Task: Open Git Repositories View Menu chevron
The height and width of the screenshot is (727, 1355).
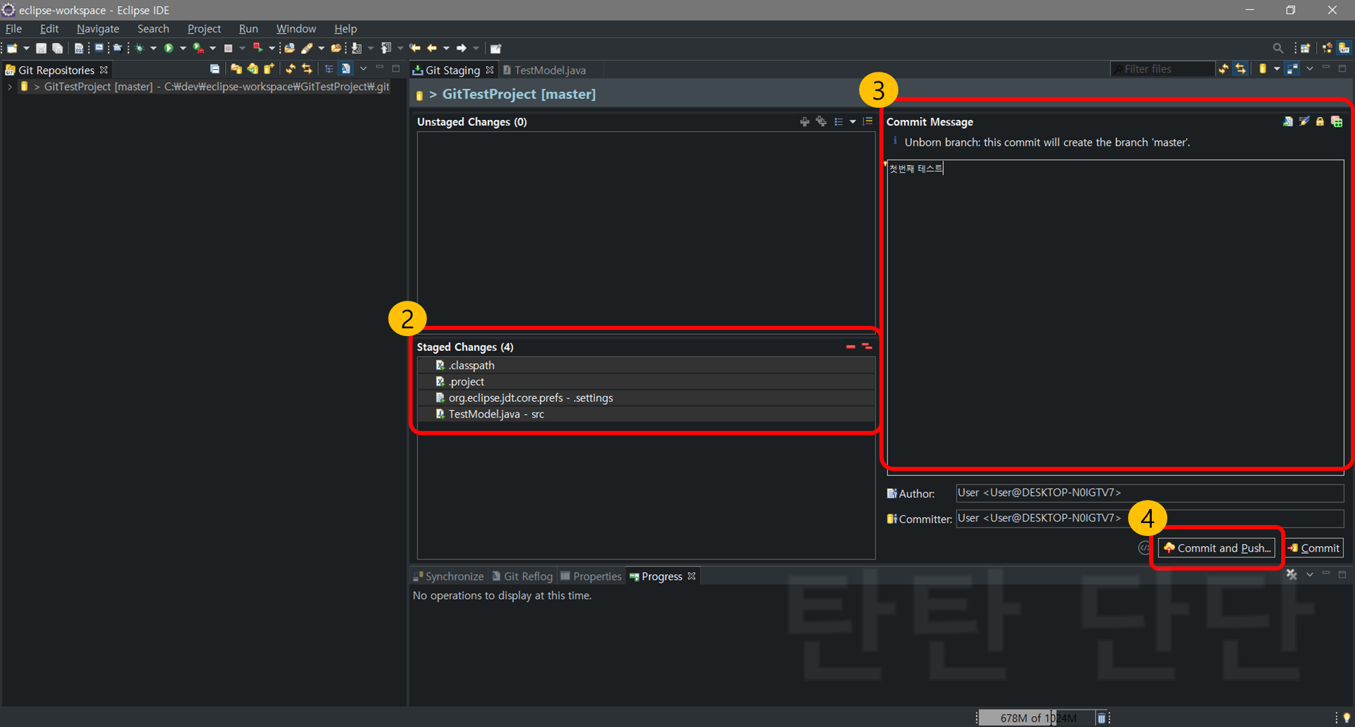Action: click(x=363, y=68)
